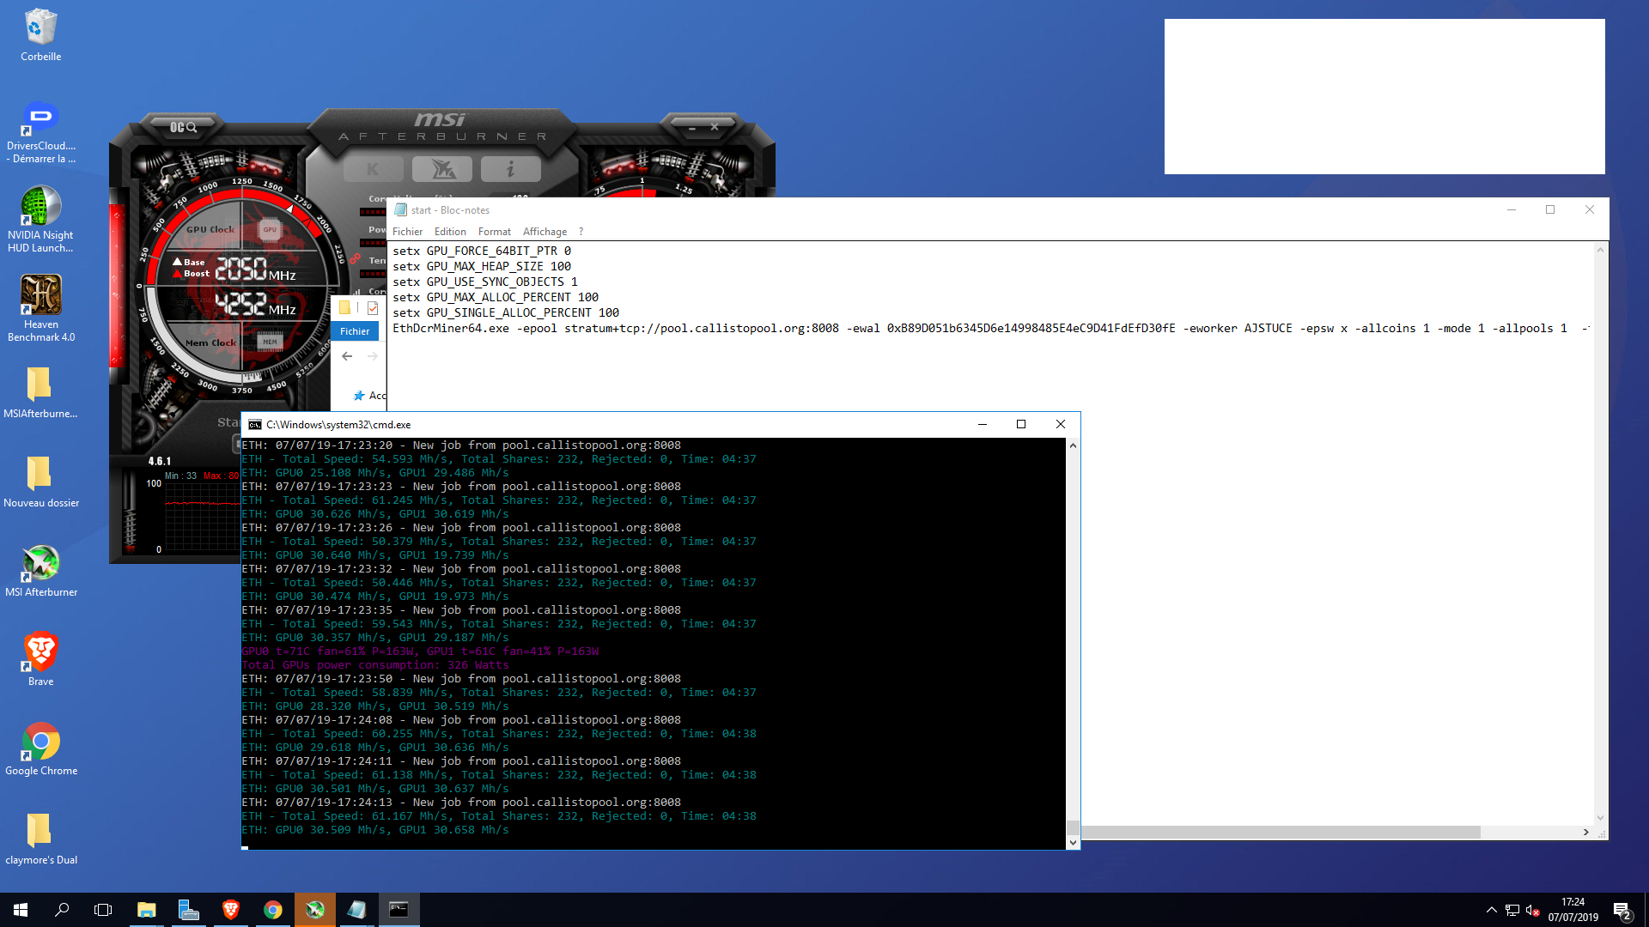
Task: Expand hidden system tray icons chevron
Action: tap(1492, 910)
